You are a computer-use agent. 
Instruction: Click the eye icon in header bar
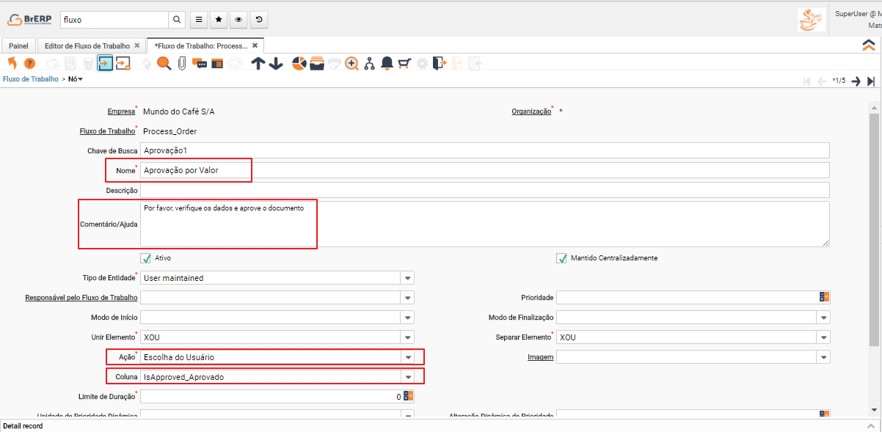pyautogui.click(x=238, y=19)
